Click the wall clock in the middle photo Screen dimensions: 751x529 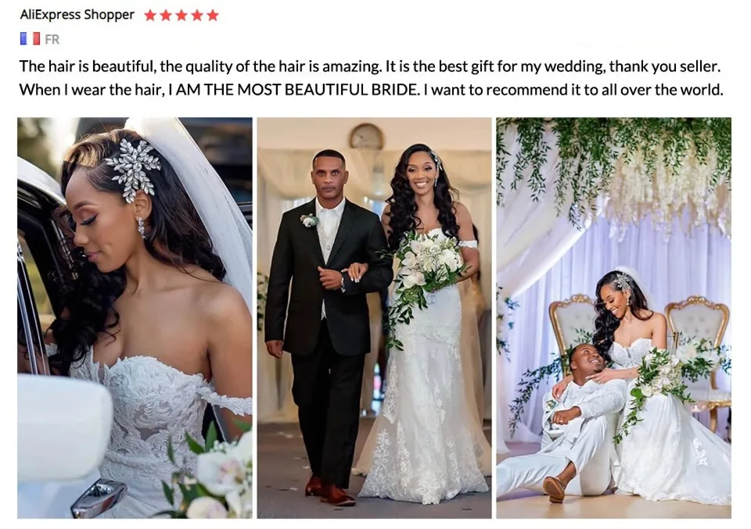click(366, 137)
